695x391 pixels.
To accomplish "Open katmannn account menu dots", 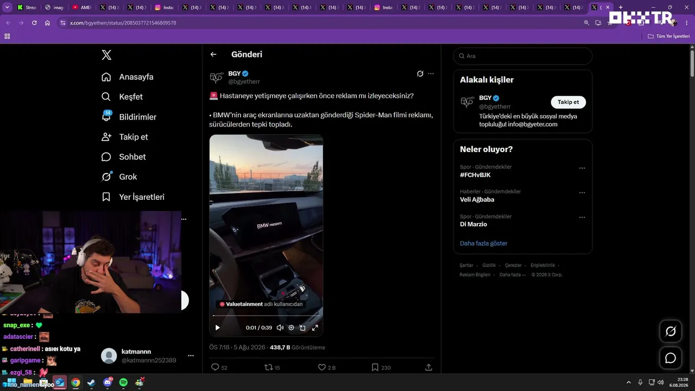I will tap(191, 356).
